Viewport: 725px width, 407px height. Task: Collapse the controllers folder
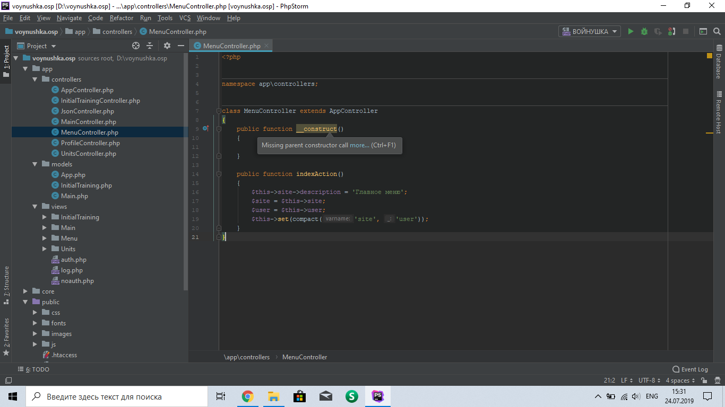[x=35, y=79]
